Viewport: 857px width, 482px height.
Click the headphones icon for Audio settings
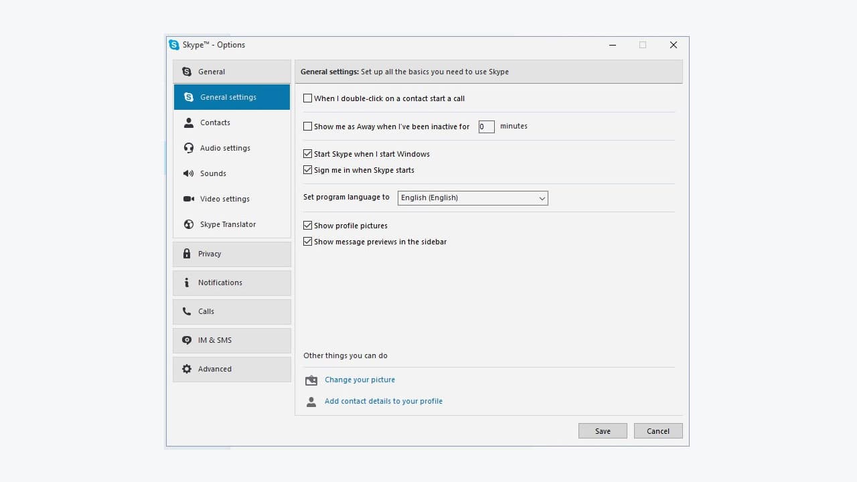click(x=188, y=148)
